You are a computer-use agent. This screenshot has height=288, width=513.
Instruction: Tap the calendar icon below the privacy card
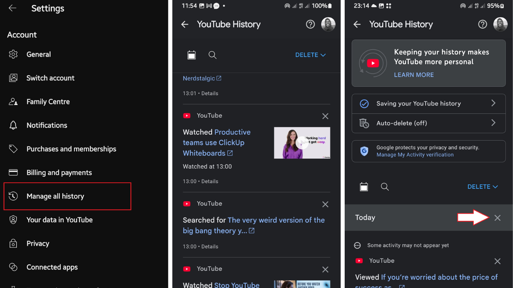pos(364,186)
